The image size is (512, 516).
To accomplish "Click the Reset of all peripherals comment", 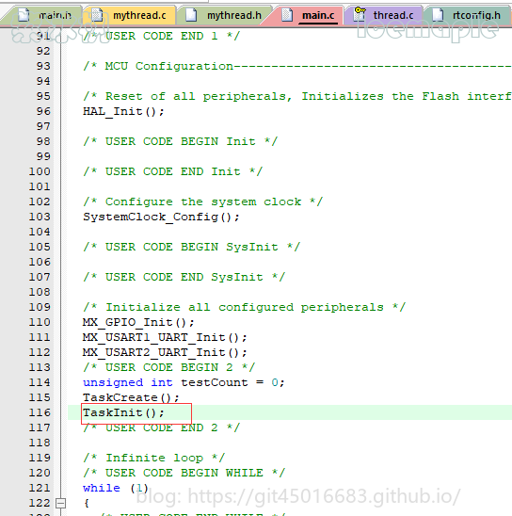I will [x=297, y=96].
